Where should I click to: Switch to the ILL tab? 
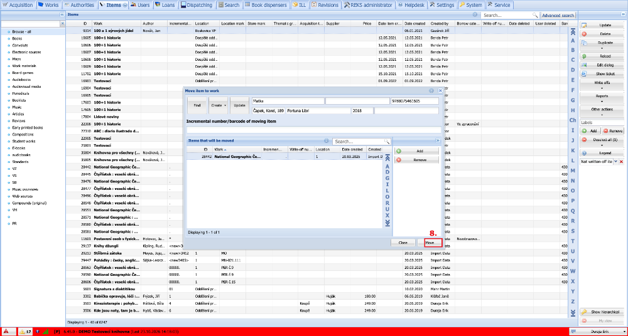tap(300, 5)
